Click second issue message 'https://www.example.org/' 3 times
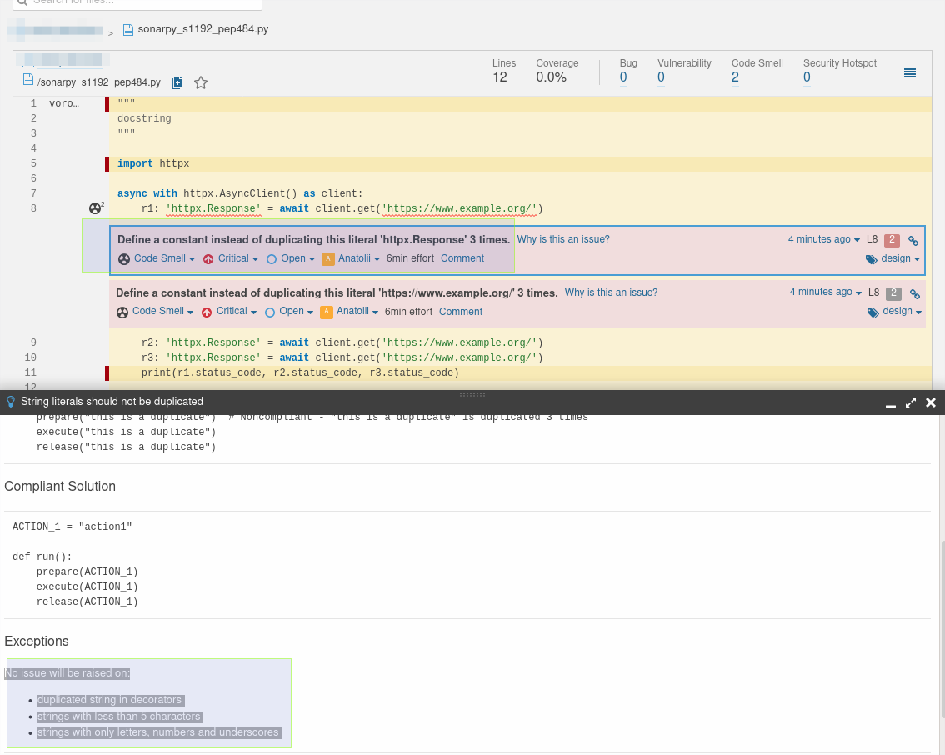The height and width of the screenshot is (755, 945). coord(337,292)
